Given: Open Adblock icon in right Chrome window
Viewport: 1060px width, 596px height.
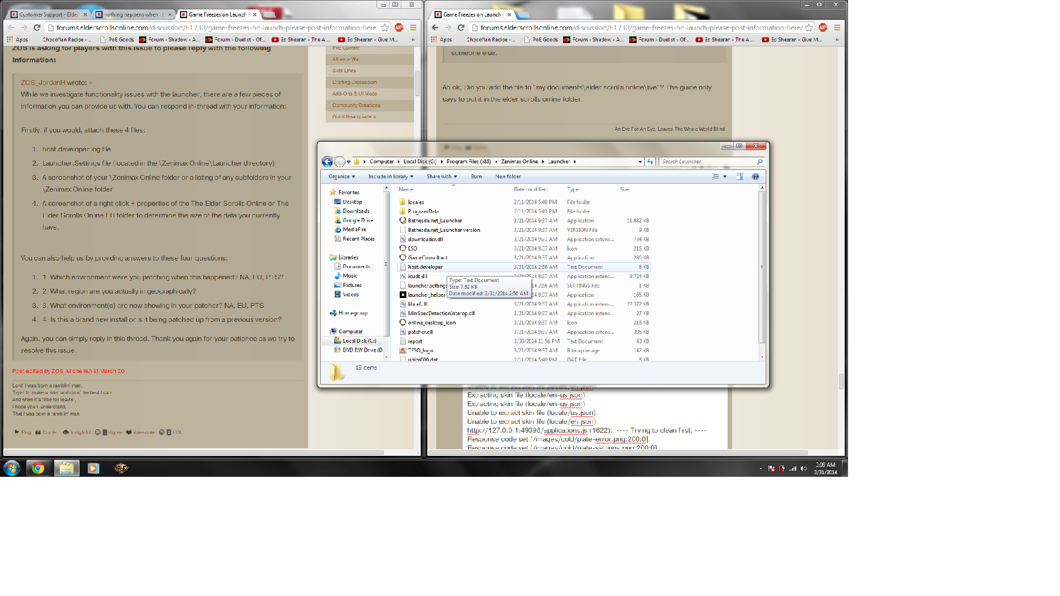Looking at the screenshot, I should [823, 28].
